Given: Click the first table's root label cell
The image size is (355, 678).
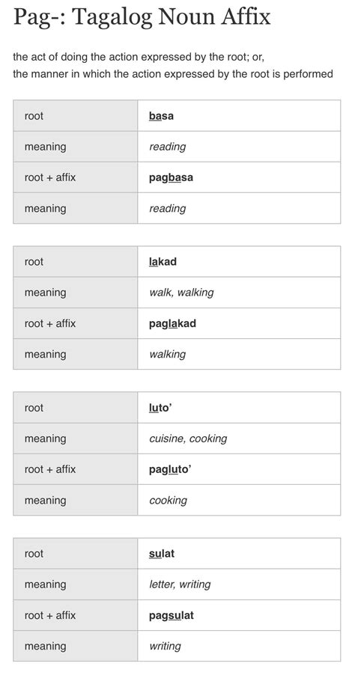Looking at the screenshot, I should pos(76,115).
